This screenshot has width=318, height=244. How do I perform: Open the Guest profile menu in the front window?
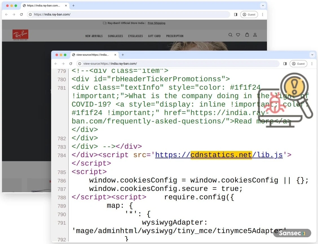tap(298, 64)
